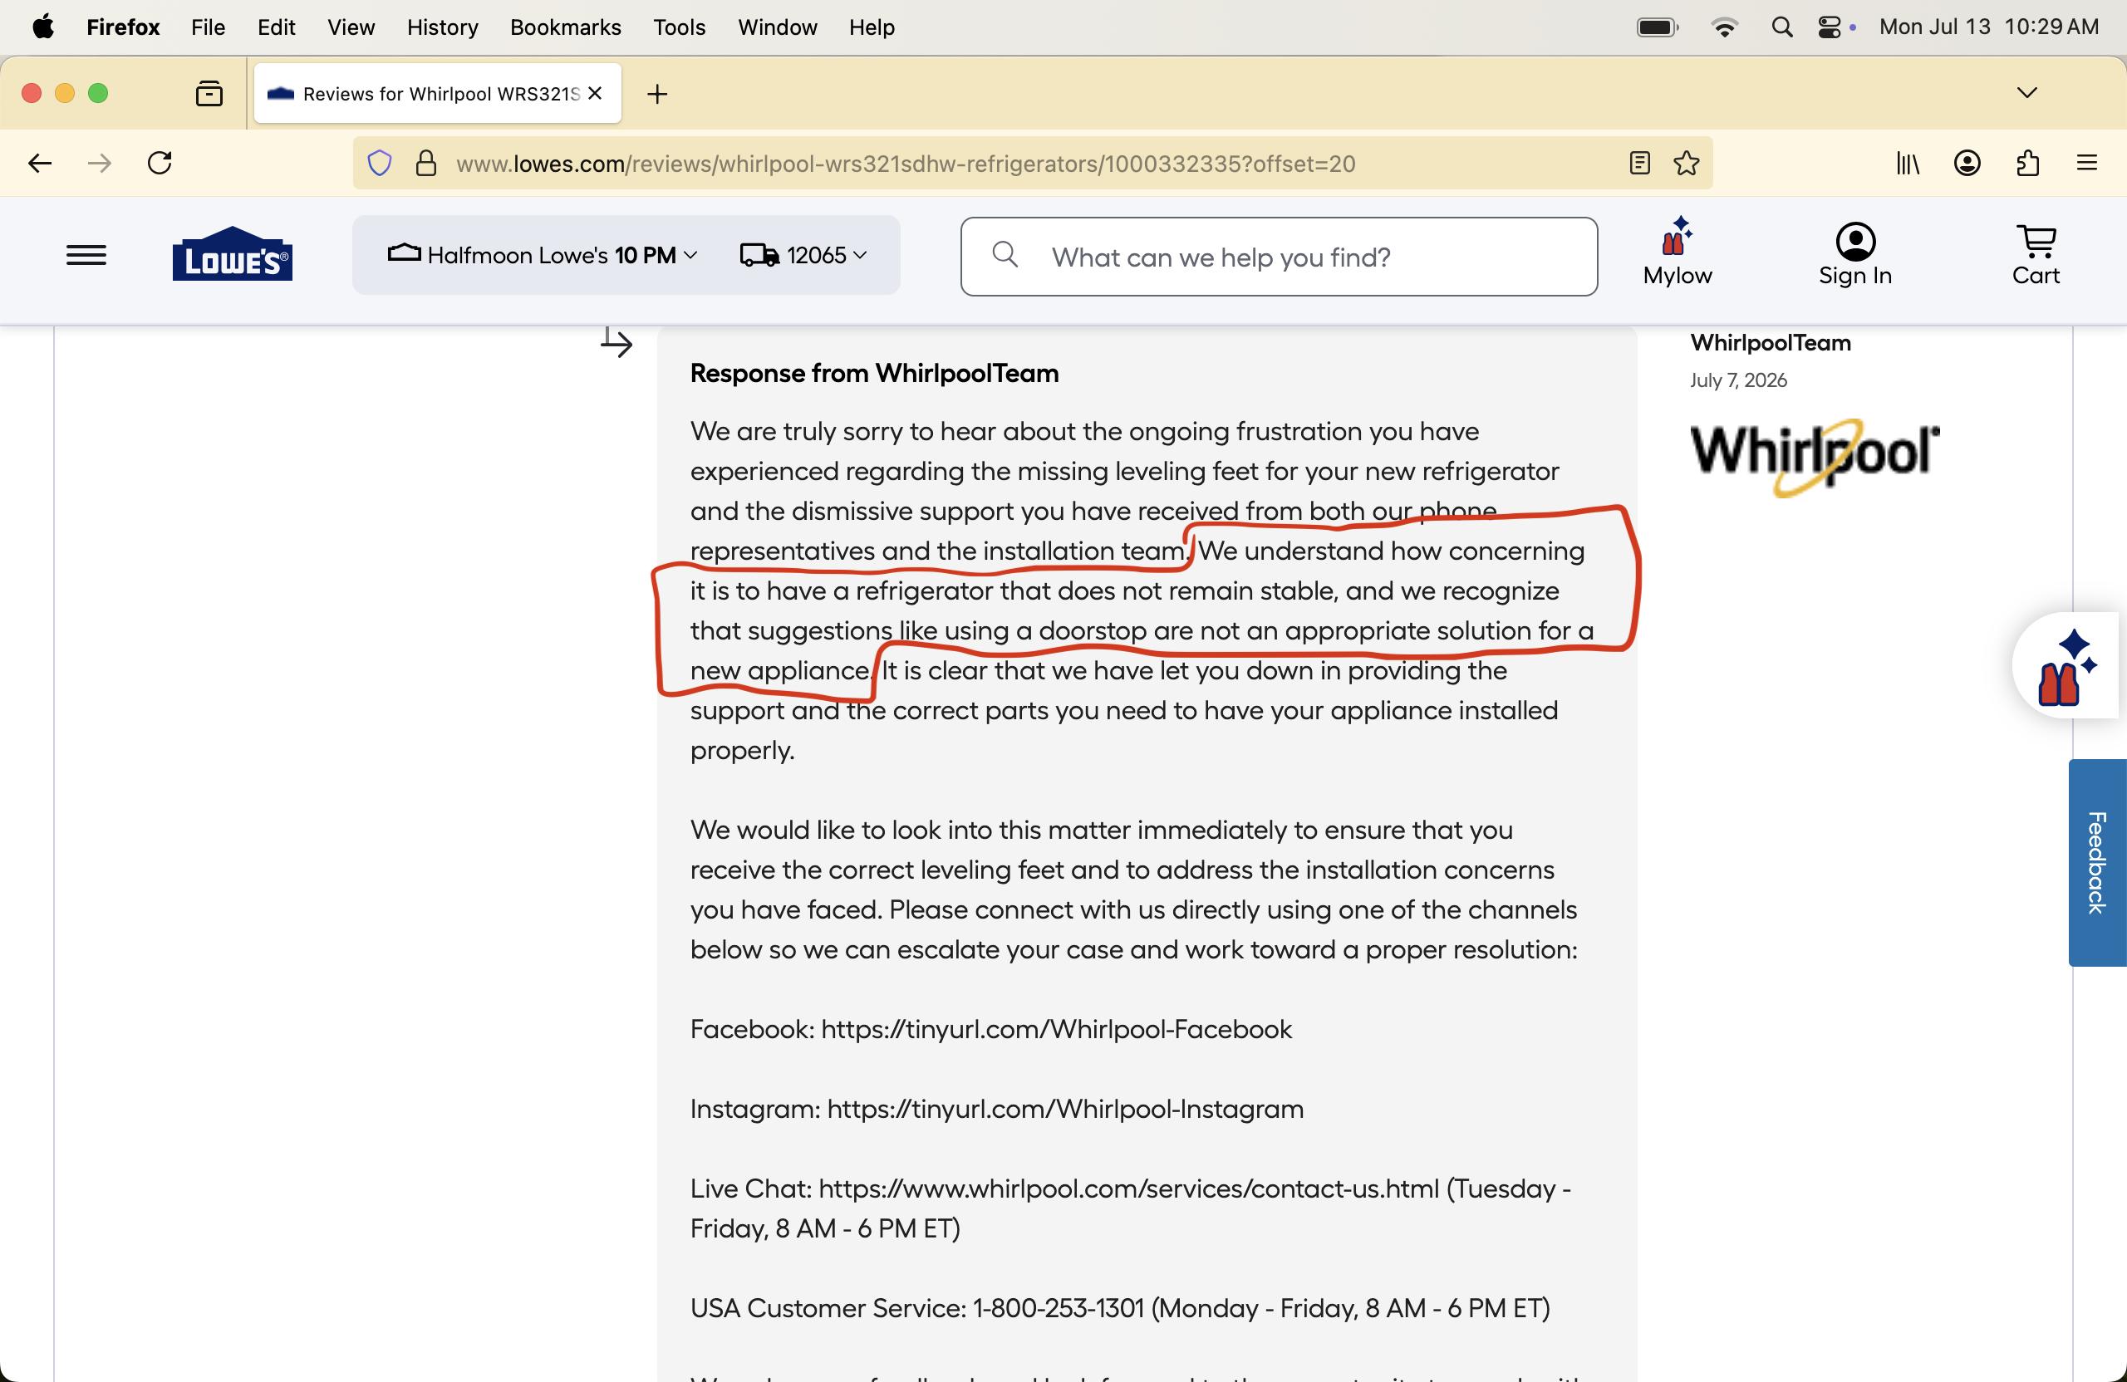Expand ZIP code 12065 dropdown
This screenshot has height=1382, width=2127.
tap(803, 256)
